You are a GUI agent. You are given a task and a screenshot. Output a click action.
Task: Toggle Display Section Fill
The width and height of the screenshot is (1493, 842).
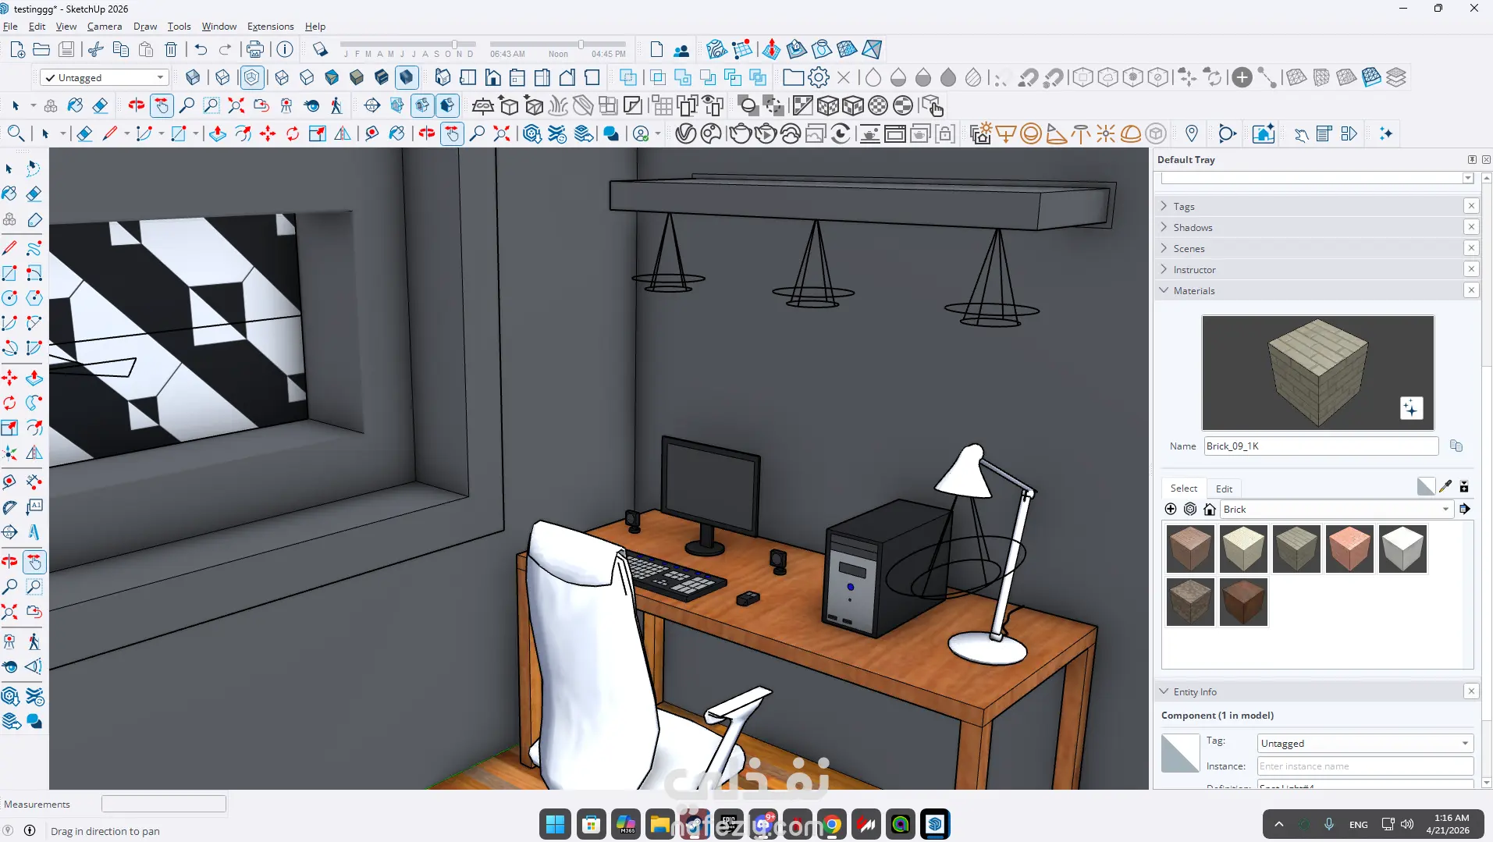447,105
